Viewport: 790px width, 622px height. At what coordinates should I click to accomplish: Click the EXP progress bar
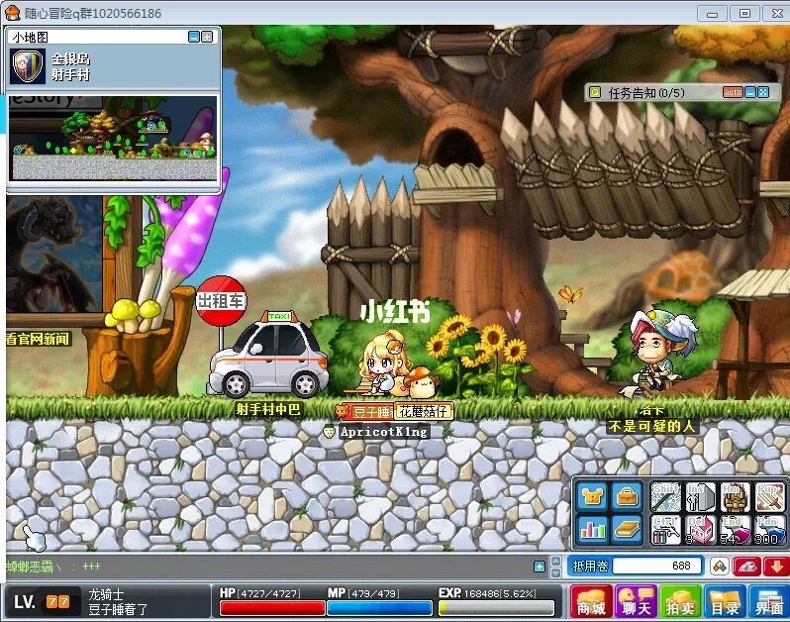pos(496,608)
